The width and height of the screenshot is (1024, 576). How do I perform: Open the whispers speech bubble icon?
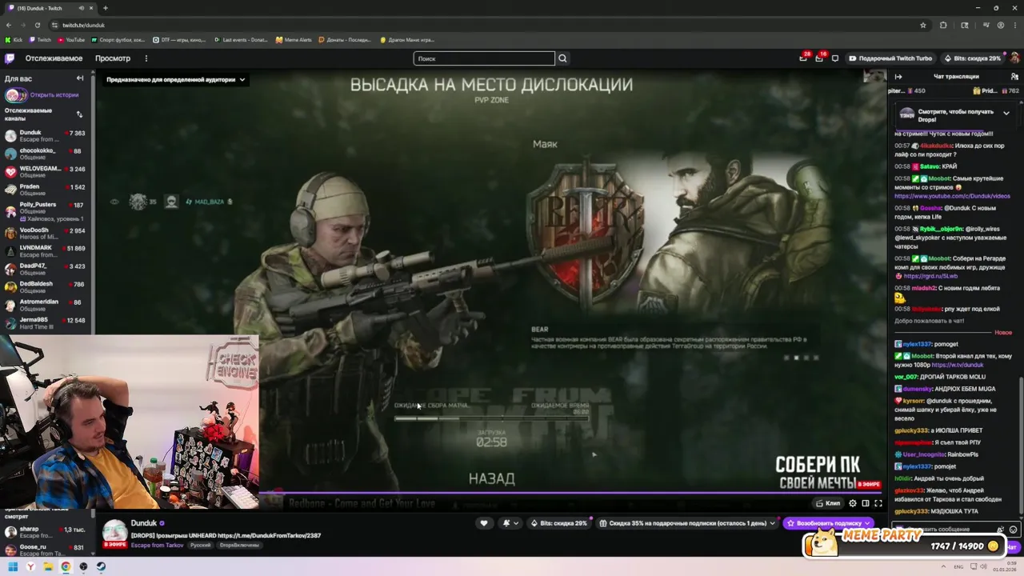pyautogui.click(x=835, y=58)
